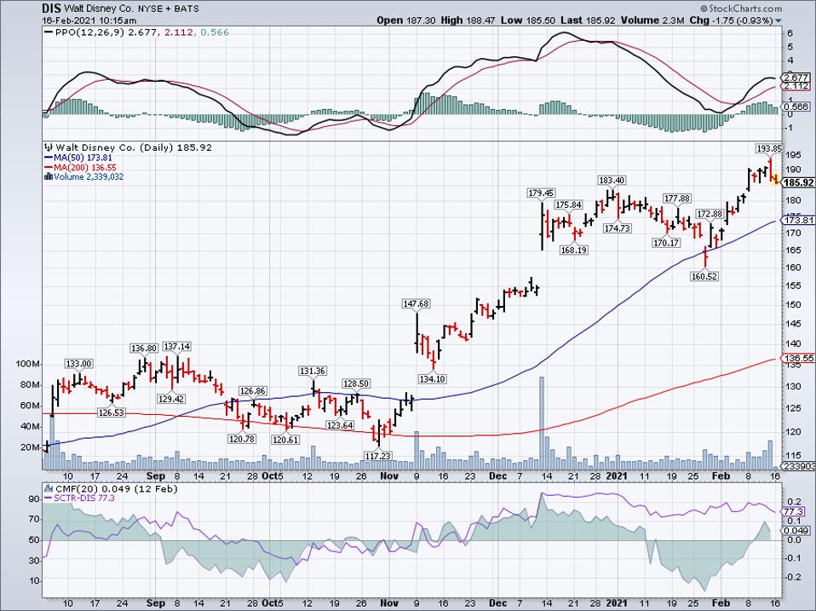Click the black PPO line swatch in legend
This screenshot has height=611, width=816.
click(x=49, y=32)
